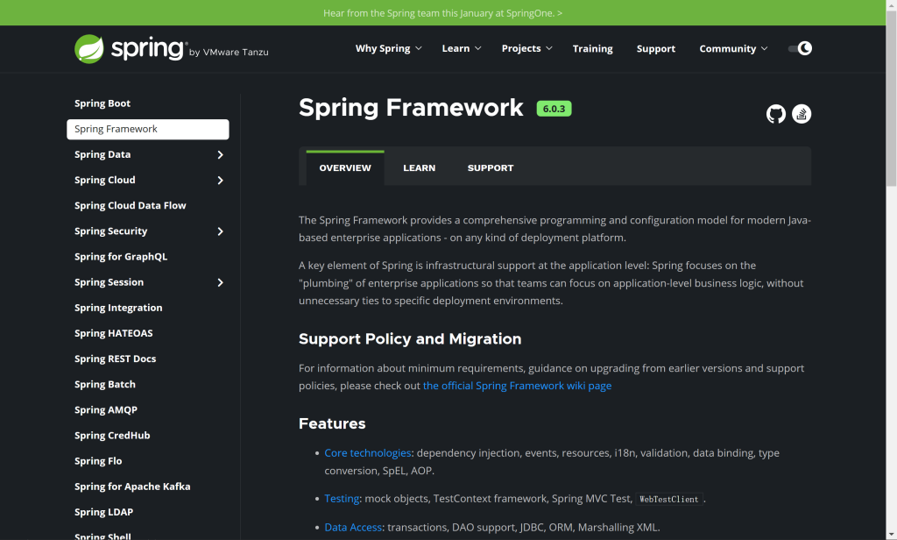
Task: Select Spring Framework in the sidebar
Action: click(147, 130)
